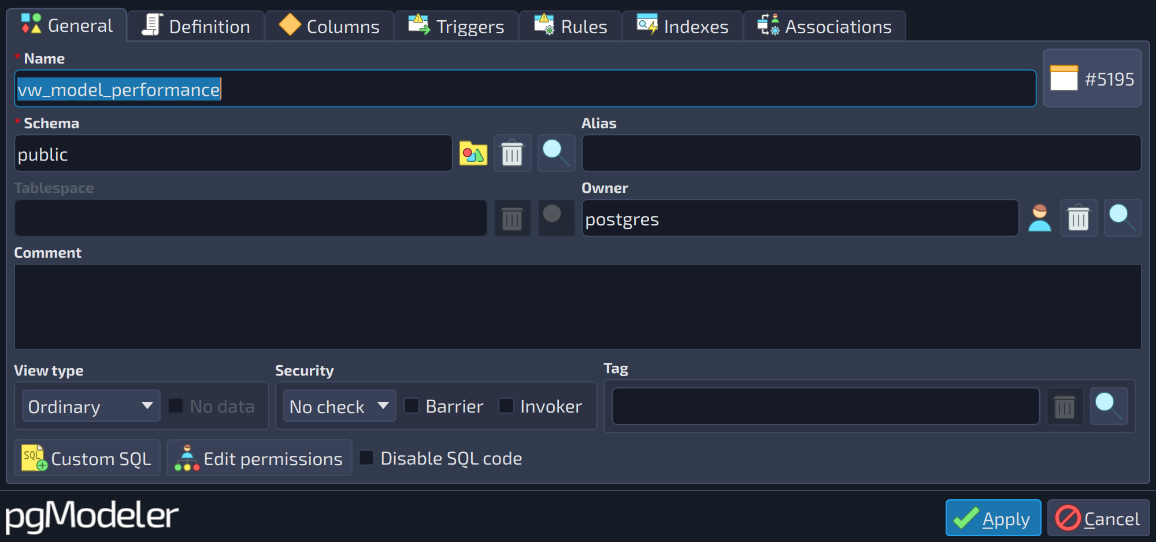Click the gray tablespace selector circle icon
This screenshot has width=1156, height=542.
[556, 218]
